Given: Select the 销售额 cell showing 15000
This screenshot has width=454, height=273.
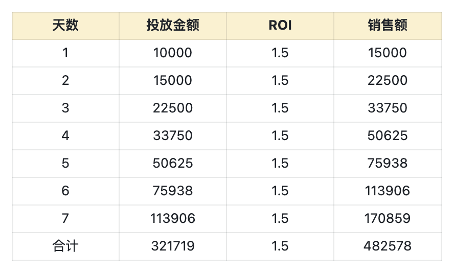Looking at the screenshot, I should pyautogui.click(x=388, y=53).
